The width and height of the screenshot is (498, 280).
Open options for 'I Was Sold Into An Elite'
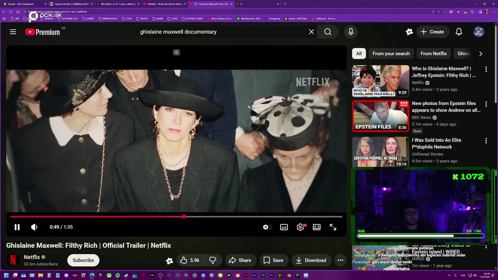pos(486,141)
